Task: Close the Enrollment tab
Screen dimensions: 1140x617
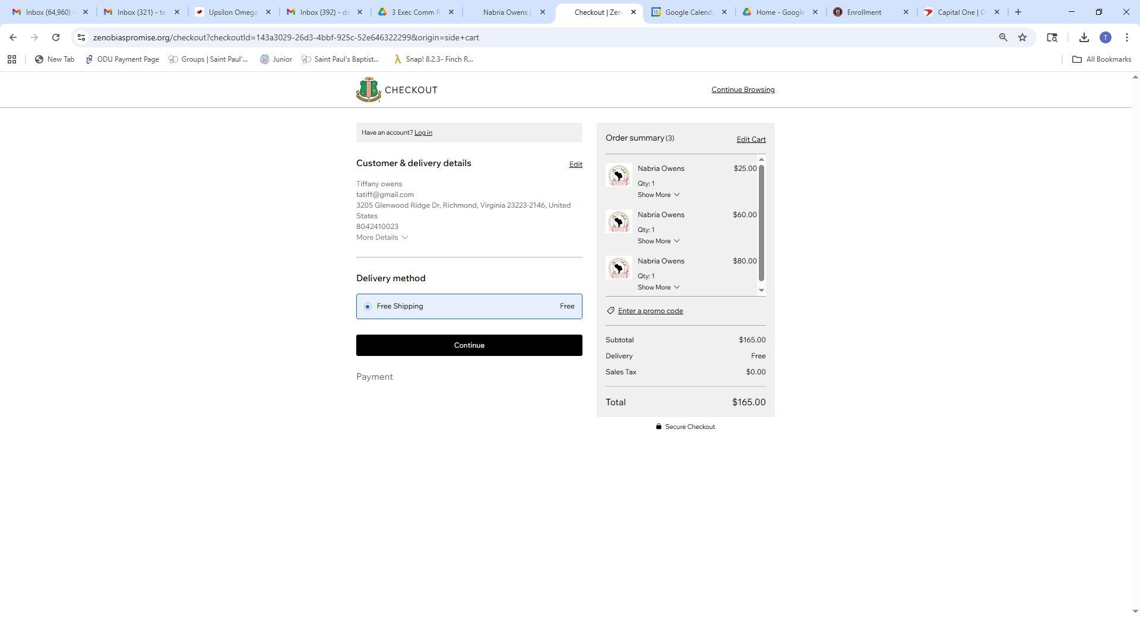Action: tap(905, 12)
